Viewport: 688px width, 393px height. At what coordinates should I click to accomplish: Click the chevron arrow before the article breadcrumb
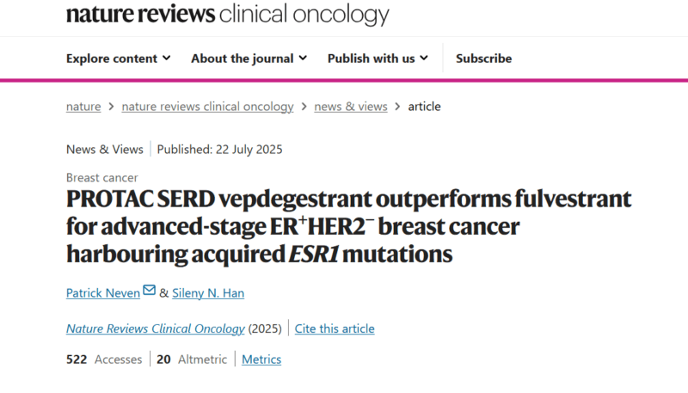397,107
